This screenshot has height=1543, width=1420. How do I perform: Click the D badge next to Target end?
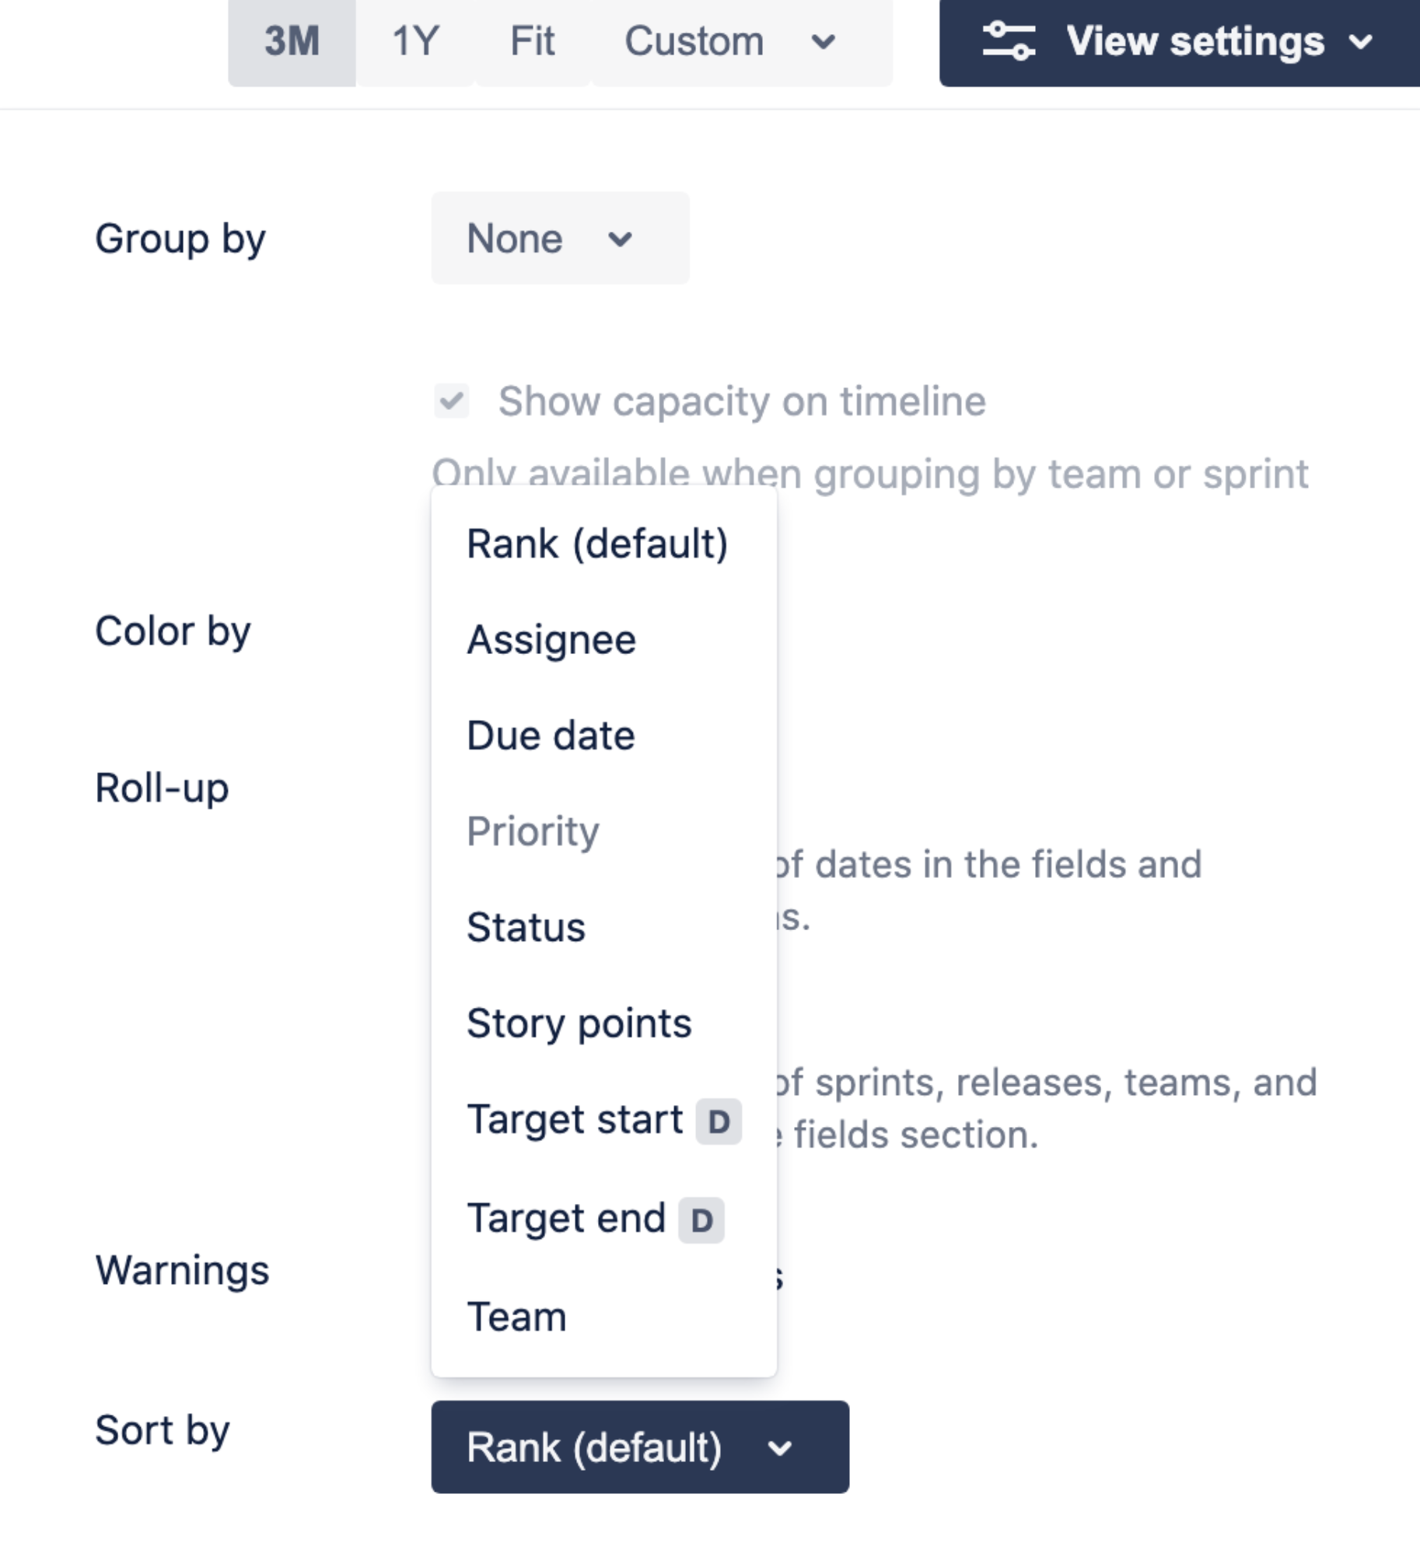tap(701, 1219)
